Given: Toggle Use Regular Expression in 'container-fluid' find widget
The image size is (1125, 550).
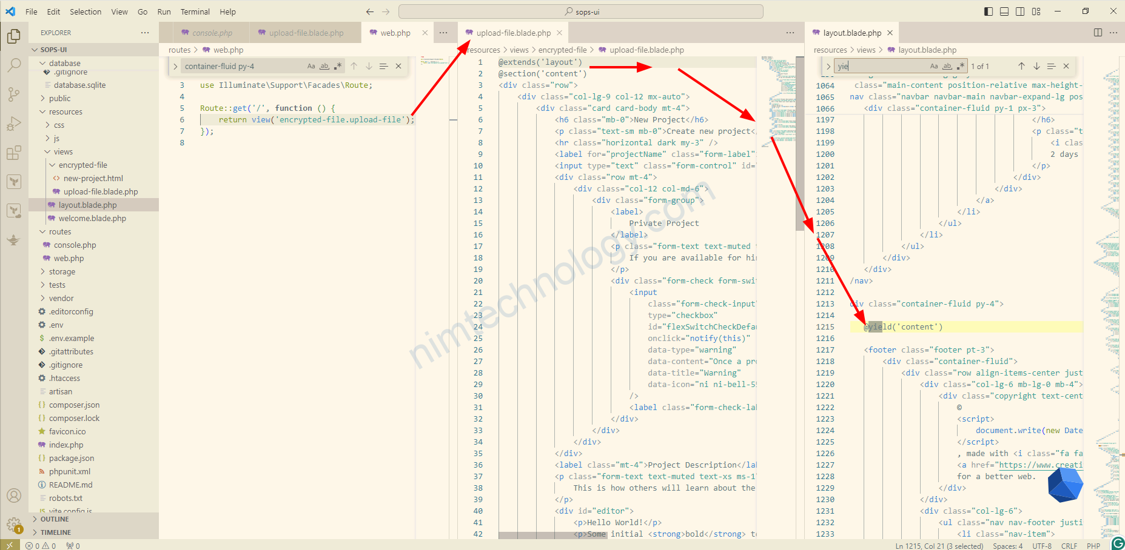Looking at the screenshot, I should pos(338,66).
